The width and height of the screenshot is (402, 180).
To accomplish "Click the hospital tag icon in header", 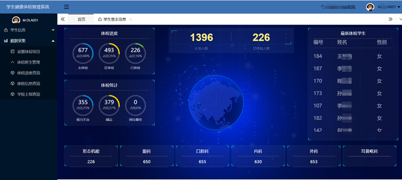I will pos(323,7).
